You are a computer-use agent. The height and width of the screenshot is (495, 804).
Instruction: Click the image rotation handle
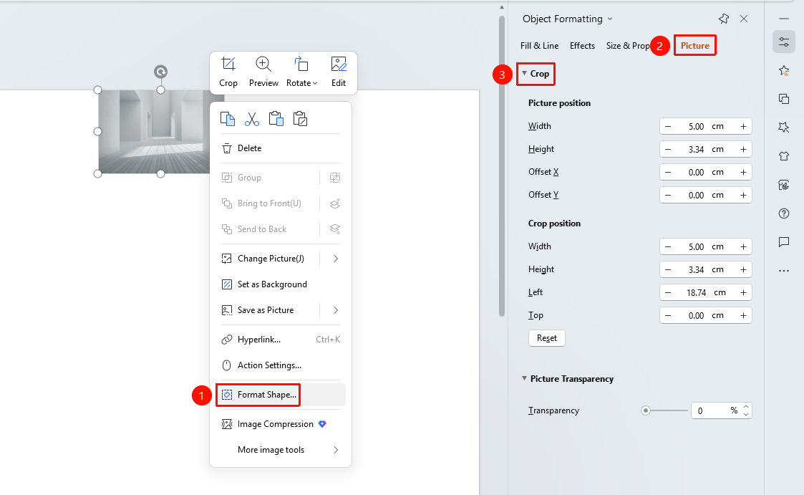[161, 72]
